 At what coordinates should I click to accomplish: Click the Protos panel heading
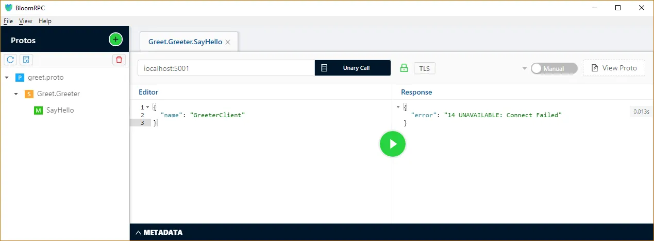pos(23,40)
